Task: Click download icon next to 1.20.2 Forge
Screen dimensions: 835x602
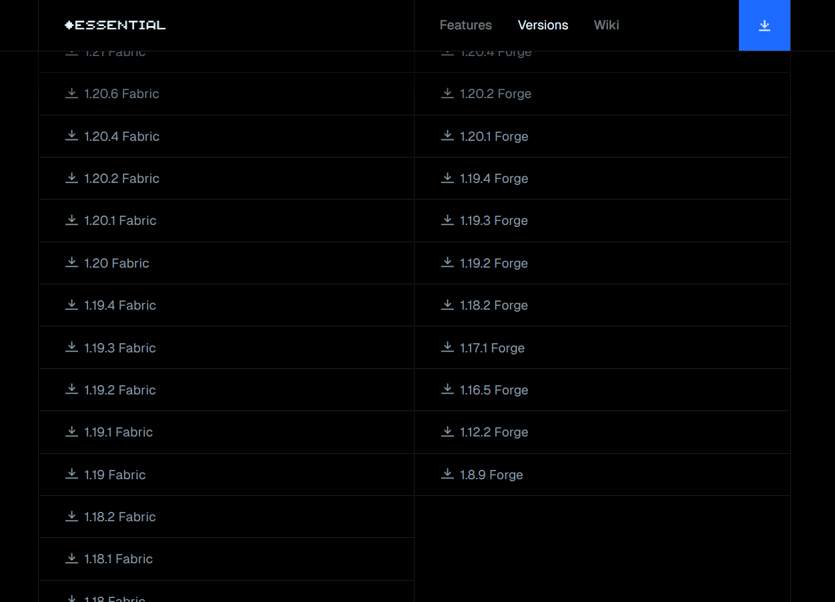Action: pyautogui.click(x=447, y=93)
